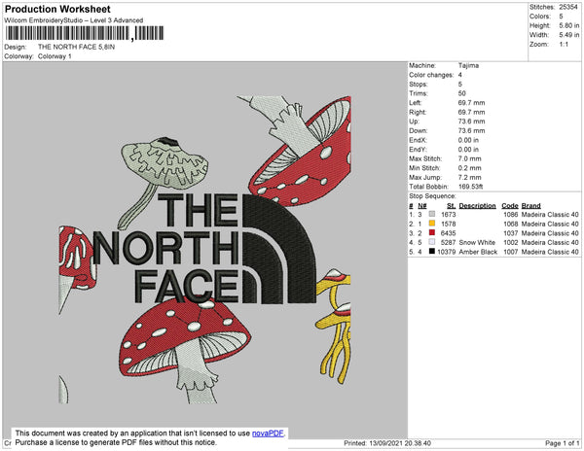The width and height of the screenshot is (584, 451).
Task: Click the Zoom value 1:1
Action: click(564, 45)
